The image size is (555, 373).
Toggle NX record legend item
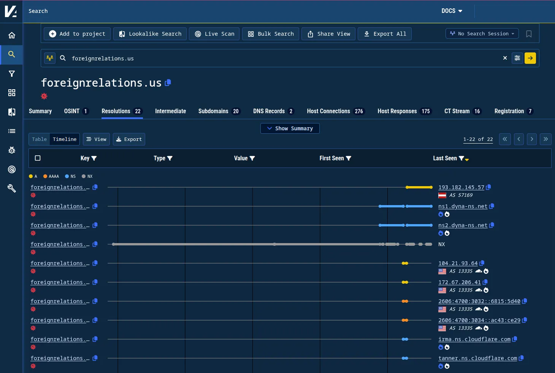pos(87,176)
